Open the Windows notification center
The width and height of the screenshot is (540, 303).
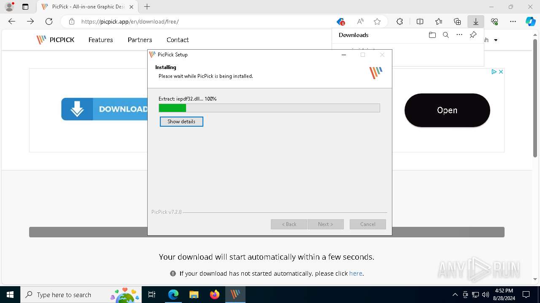pos(526,295)
